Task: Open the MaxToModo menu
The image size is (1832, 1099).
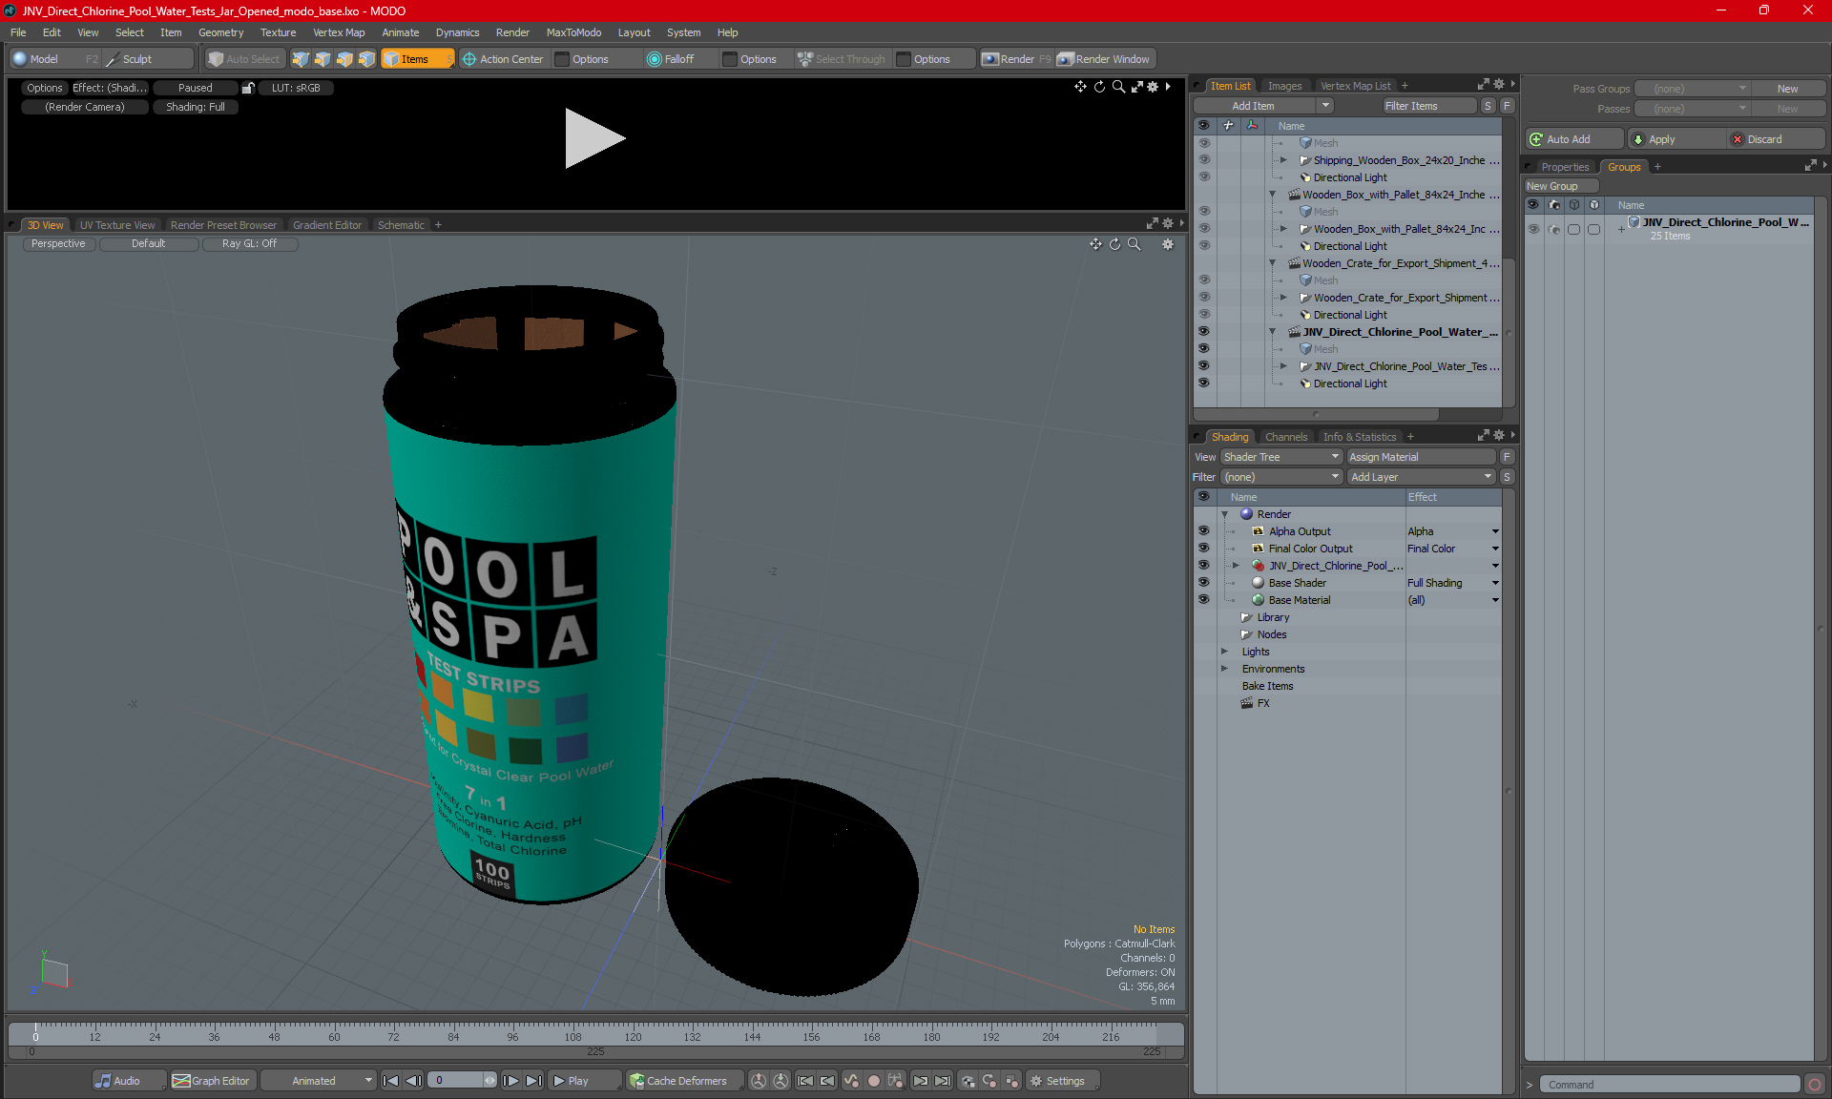Action: pyautogui.click(x=573, y=32)
